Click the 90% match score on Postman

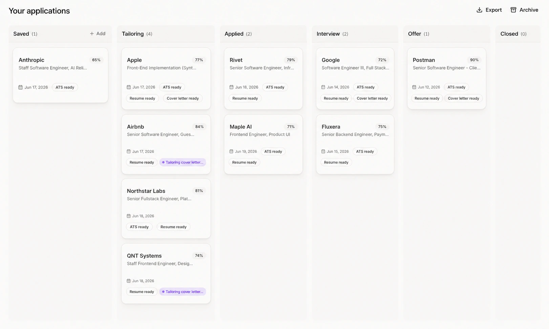[x=474, y=60]
